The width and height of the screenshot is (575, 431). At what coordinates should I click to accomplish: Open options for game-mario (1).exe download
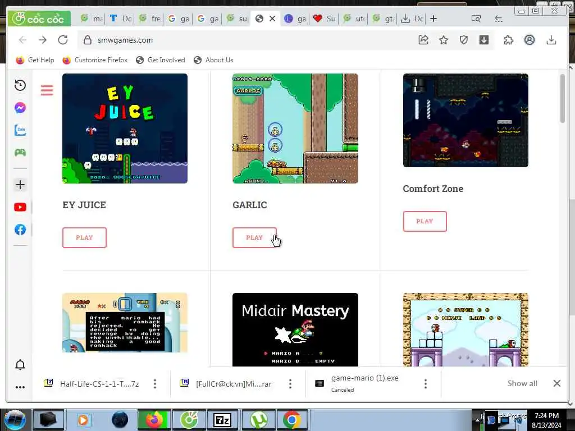point(426,384)
